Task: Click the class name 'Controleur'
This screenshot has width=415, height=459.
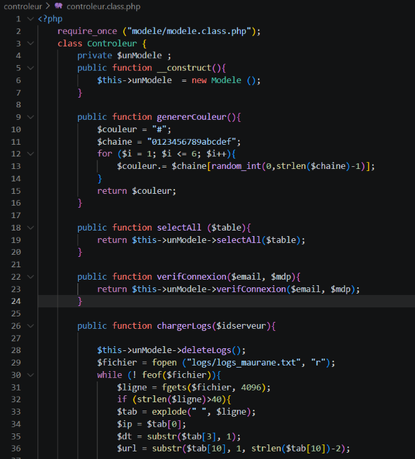Action: [112, 44]
